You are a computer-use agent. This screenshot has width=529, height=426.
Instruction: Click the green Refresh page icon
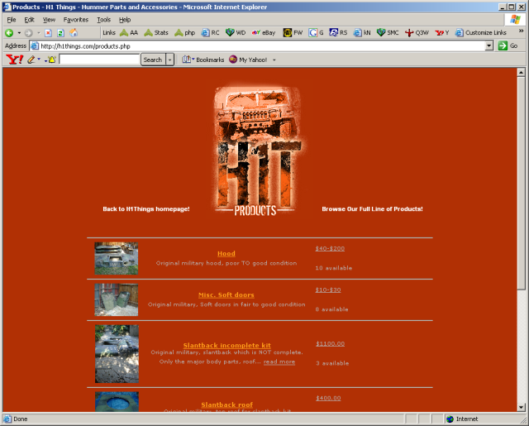point(60,33)
